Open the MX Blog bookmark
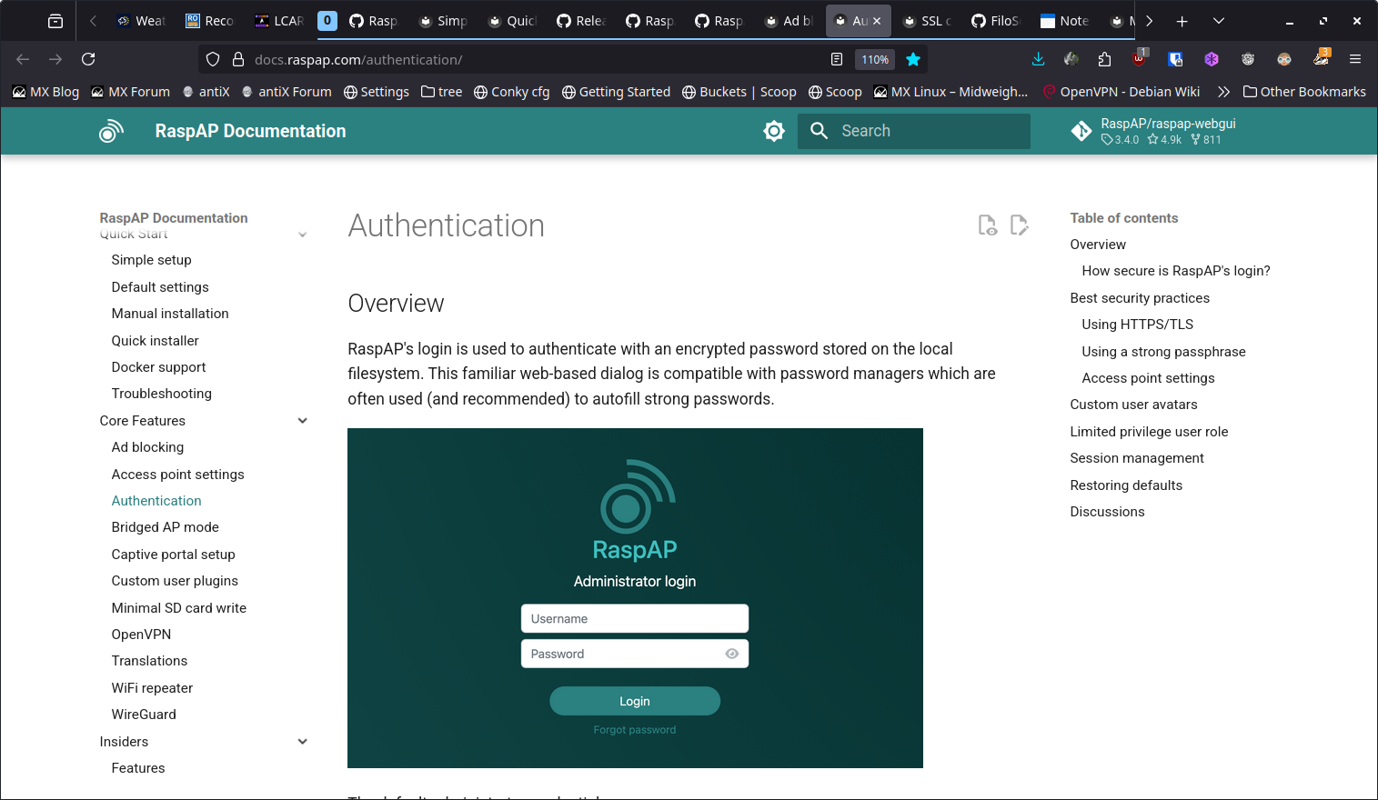 [x=45, y=92]
